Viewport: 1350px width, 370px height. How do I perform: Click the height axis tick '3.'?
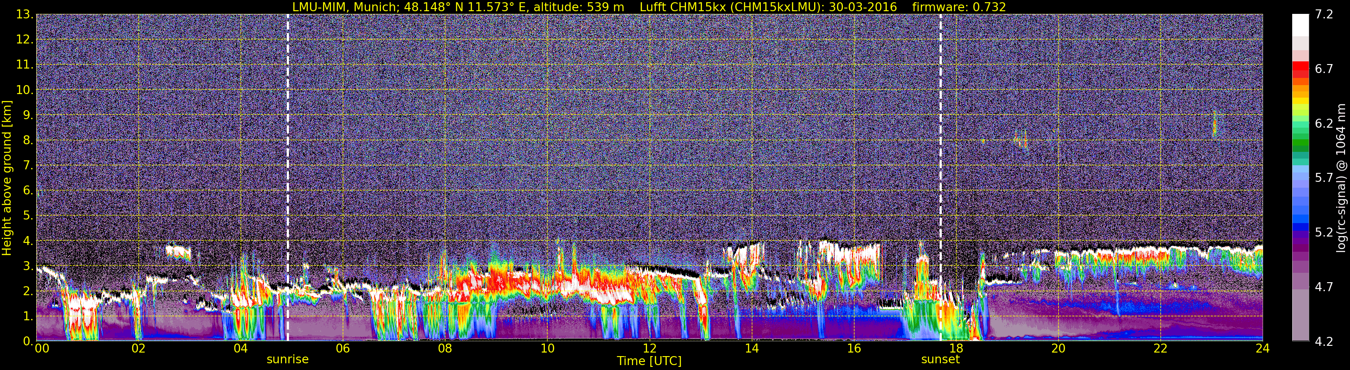pos(28,266)
